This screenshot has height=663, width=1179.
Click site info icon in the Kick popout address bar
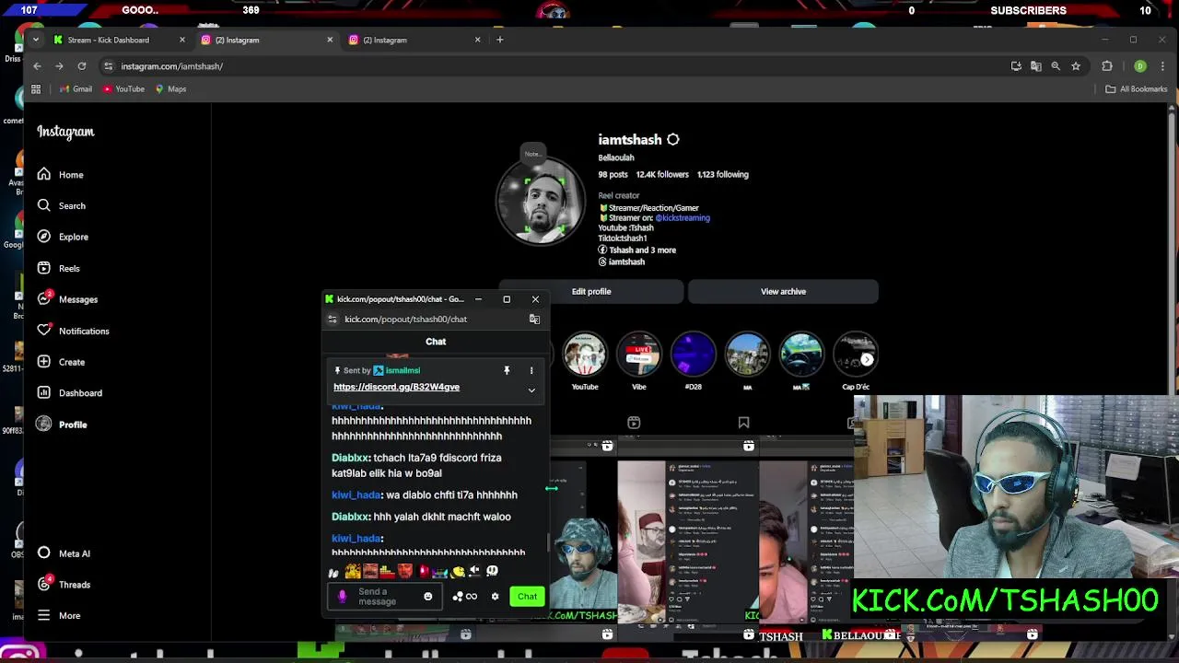pyautogui.click(x=333, y=320)
